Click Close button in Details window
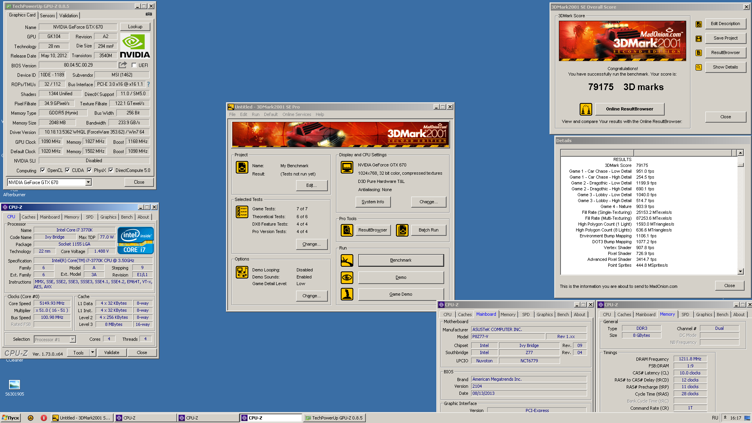752x423 pixels. (729, 286)
